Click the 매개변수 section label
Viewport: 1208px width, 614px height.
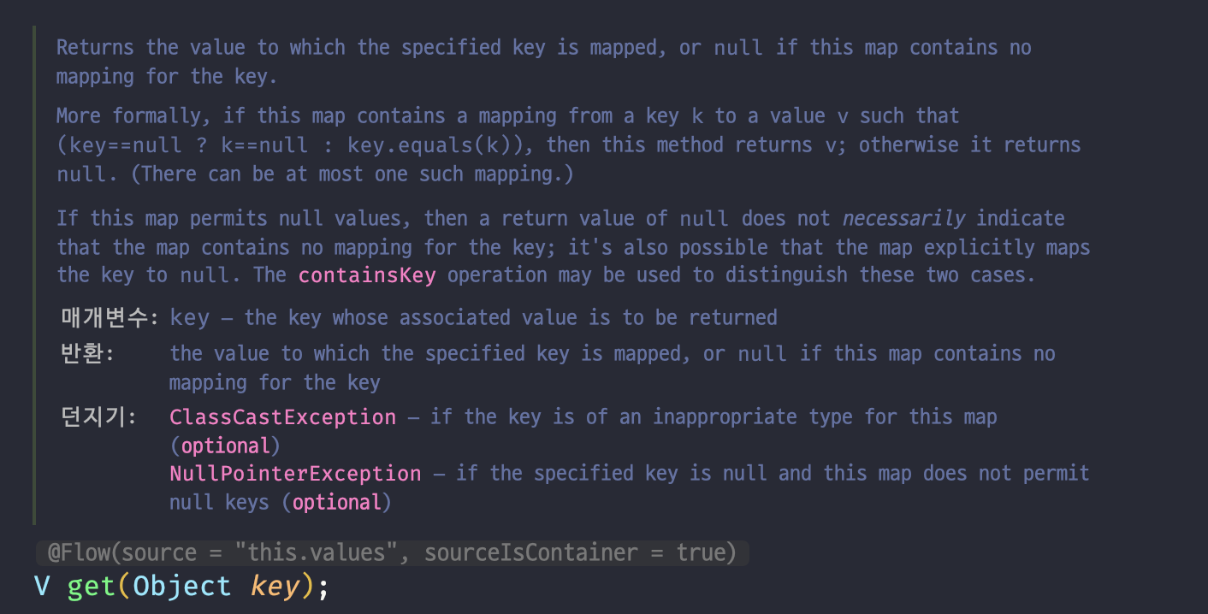(104, 318)
